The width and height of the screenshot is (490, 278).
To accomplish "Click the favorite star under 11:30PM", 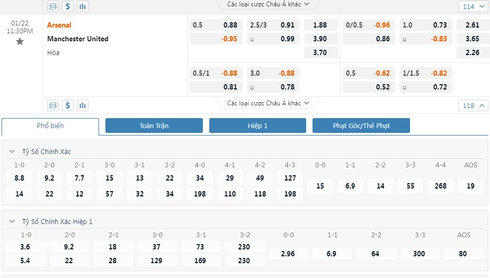I will 20,41.
